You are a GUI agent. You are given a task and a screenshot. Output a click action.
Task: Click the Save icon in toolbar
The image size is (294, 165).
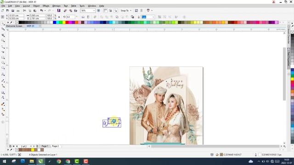pos(13,11)
